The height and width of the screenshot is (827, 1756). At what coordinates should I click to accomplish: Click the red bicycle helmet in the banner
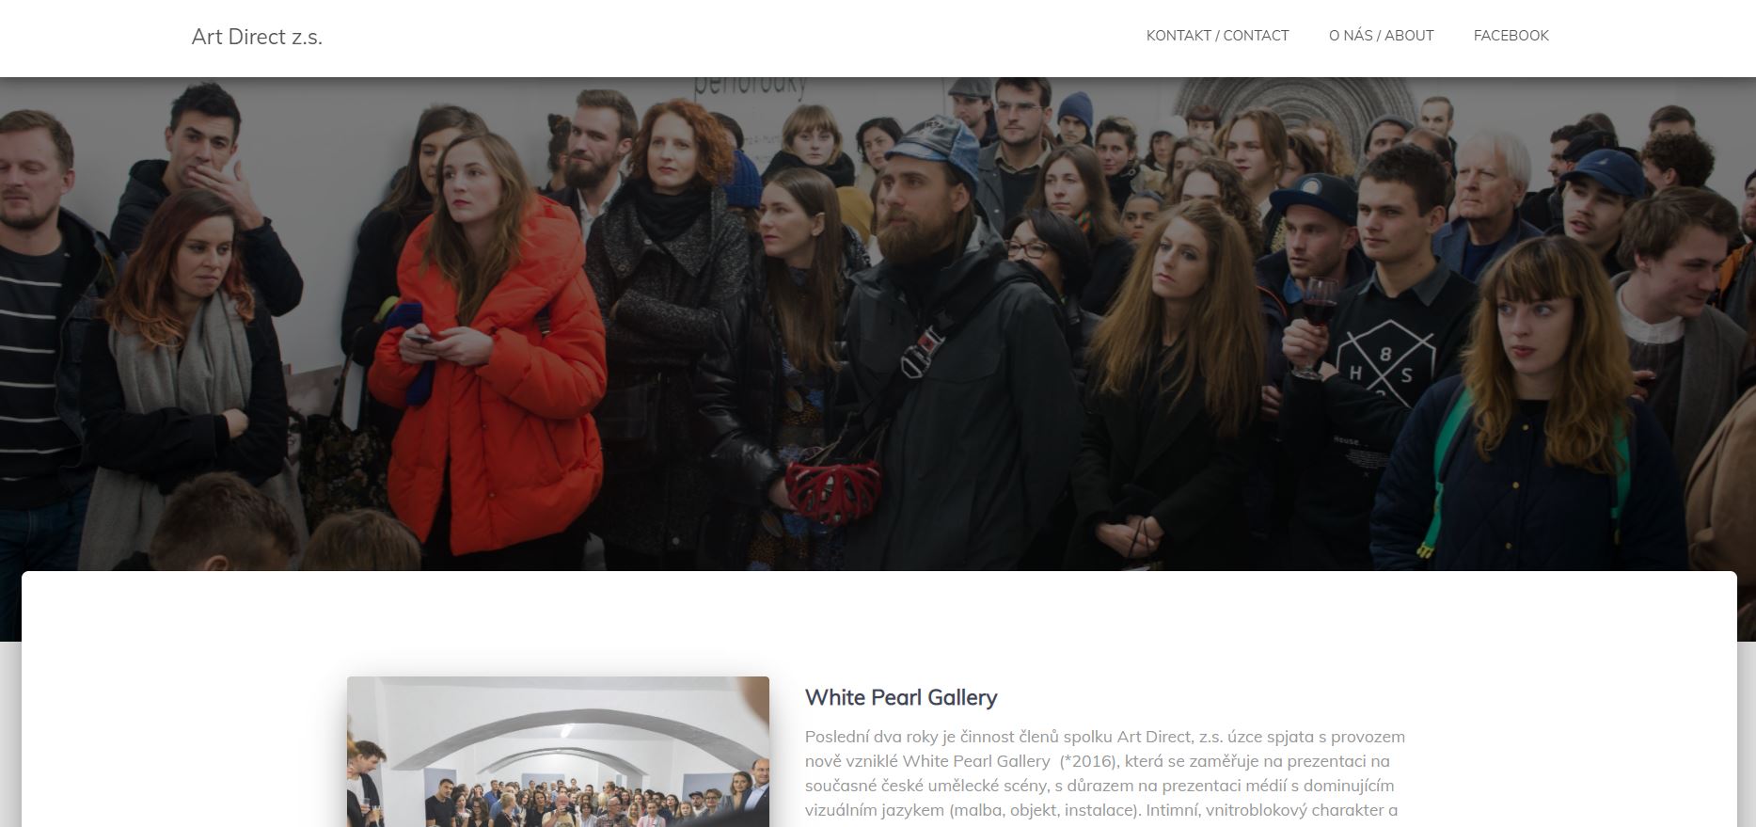click(831, 491)
